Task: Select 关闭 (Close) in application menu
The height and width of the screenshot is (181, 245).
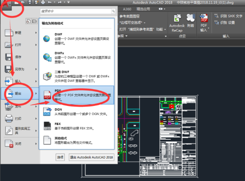Action: point(20,143)
